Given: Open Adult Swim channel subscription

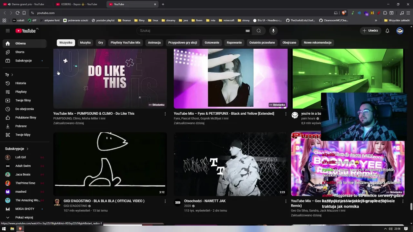Looking at the screenshot, I should coord(25,166).
